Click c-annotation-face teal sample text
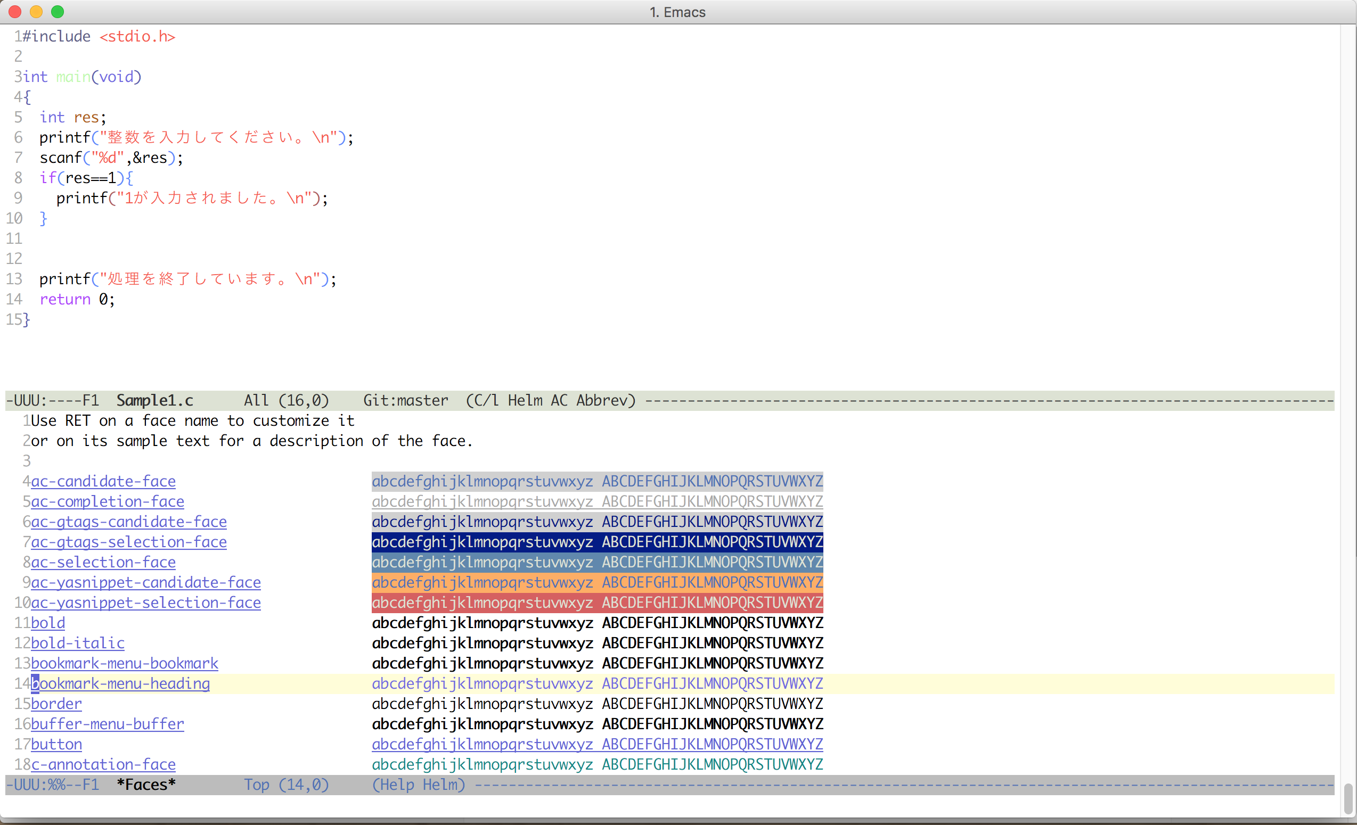 [x=598, y=764]
